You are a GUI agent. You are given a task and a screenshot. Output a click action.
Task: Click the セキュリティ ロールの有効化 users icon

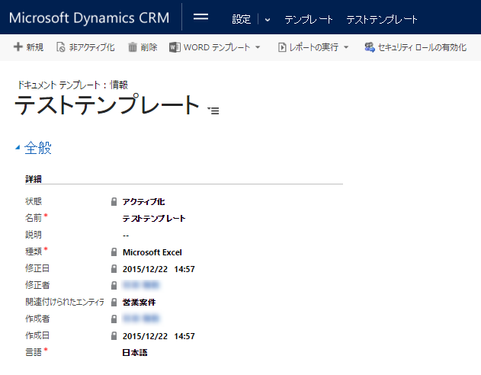point(370,47)
